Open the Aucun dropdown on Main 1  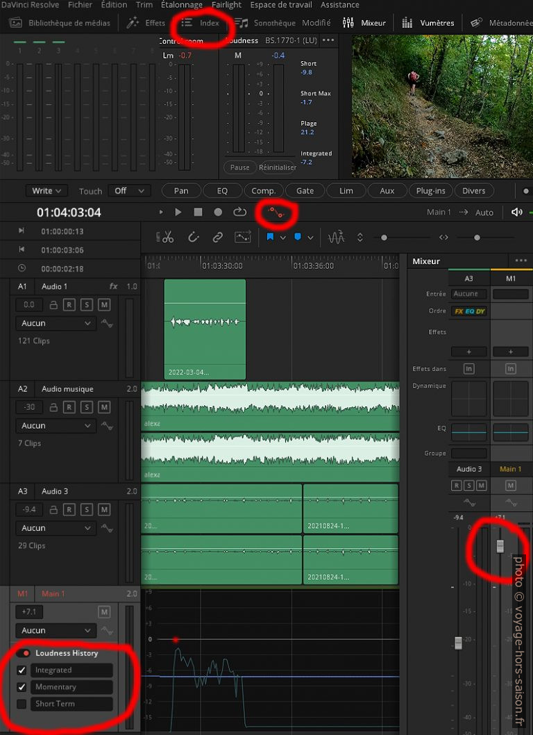[56, 631]
